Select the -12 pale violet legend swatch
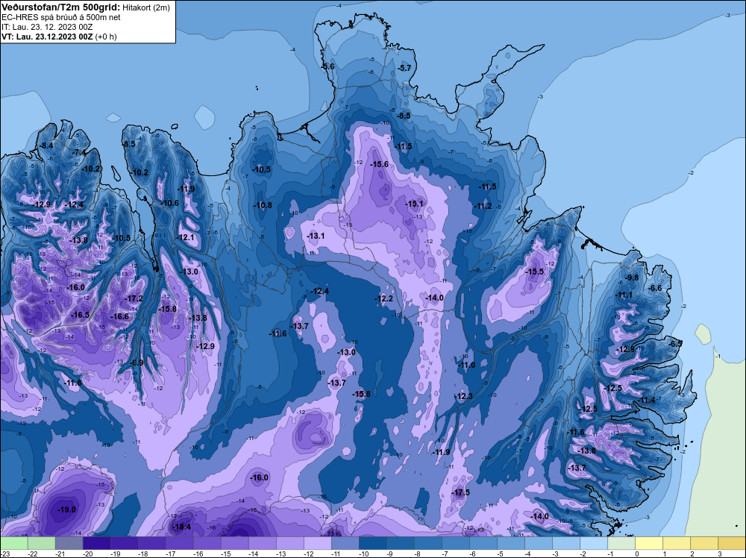The height and width of the screenshot is (558, 746). point(317,543)
